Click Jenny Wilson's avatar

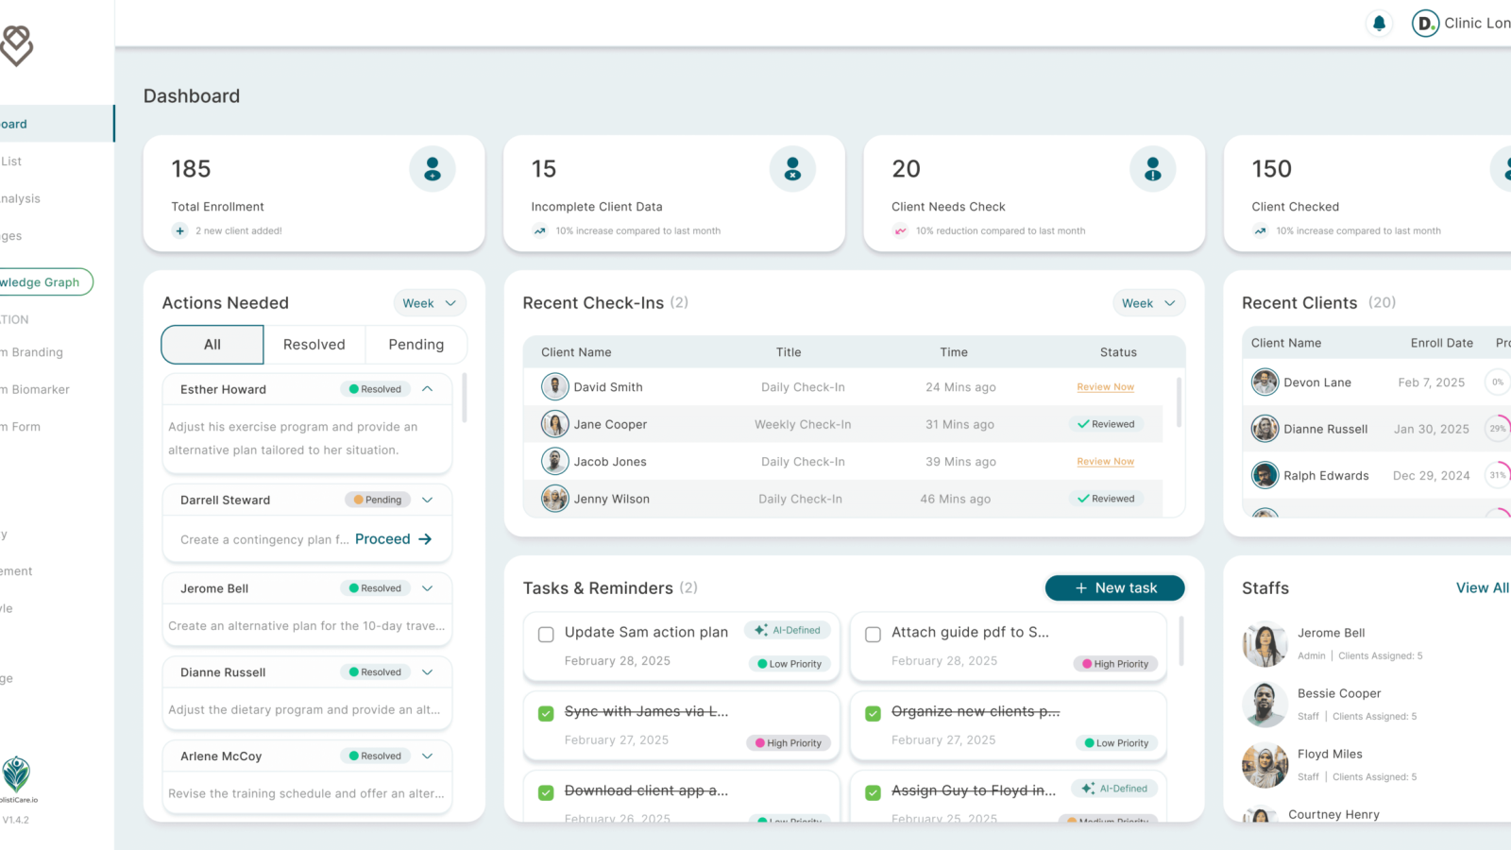554,498
